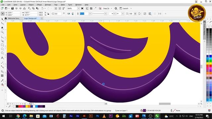This screenshot has height=119, width=212.
Task: Select the Artistic Media tool
Action: (x=2, y=41)
